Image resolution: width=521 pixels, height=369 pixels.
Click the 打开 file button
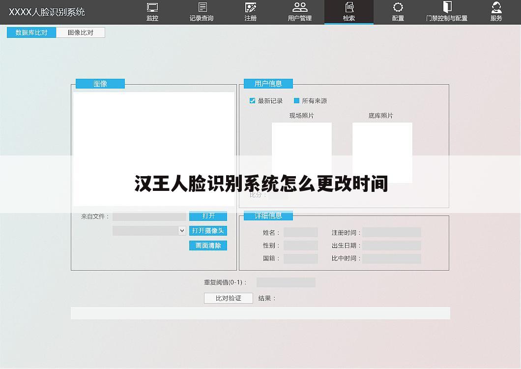(208, 216)
